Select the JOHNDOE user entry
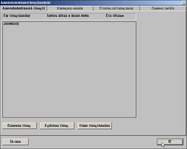The width and height of the screenshot is (187, 149). [x=11, y=24]
